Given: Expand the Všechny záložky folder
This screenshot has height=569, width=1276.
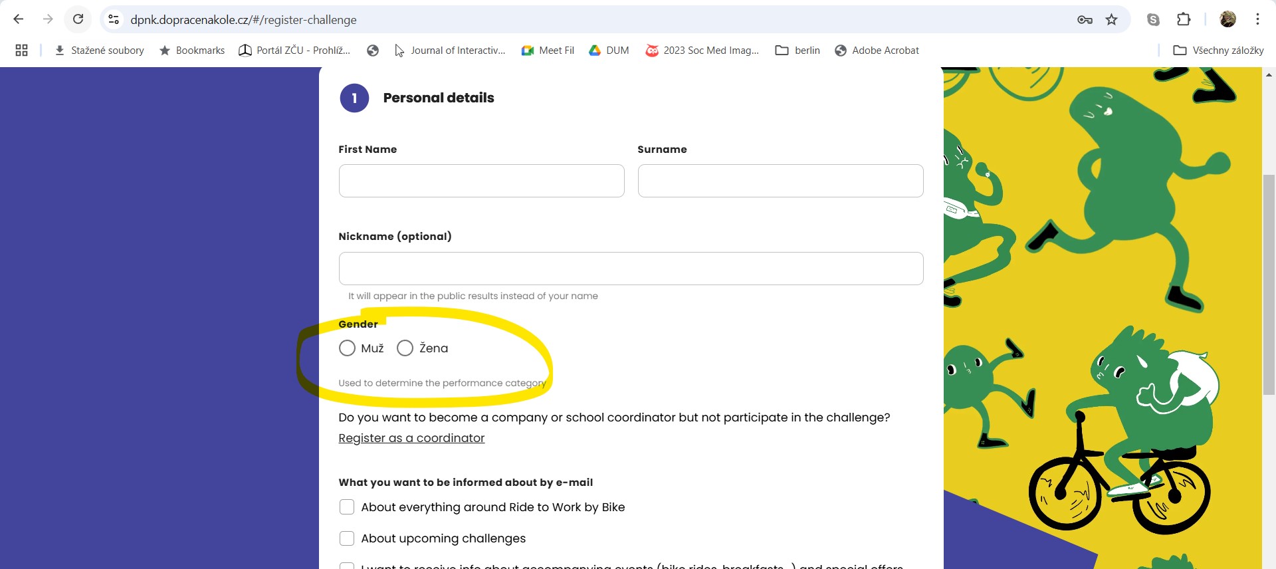Looking at the screenshot, I should tap(1218, 51).
